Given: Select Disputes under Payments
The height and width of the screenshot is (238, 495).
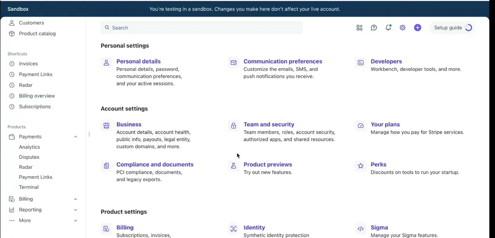Looking at the screenshot, I should 29,157.
